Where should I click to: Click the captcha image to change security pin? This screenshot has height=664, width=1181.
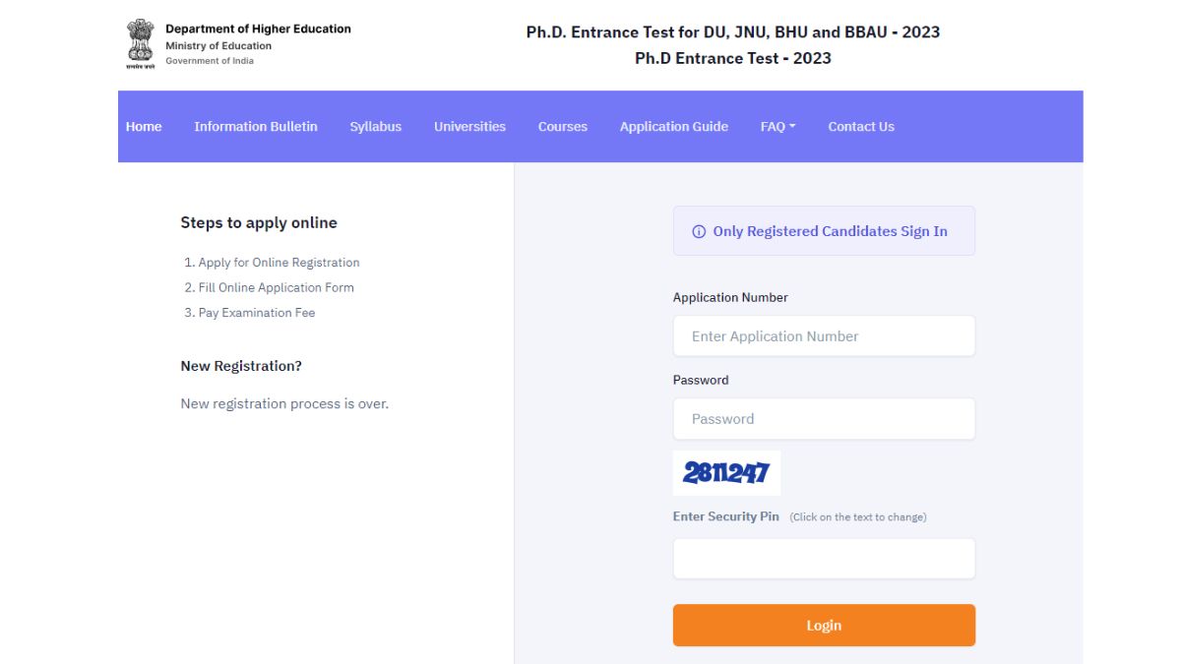(x=726, y=473)
